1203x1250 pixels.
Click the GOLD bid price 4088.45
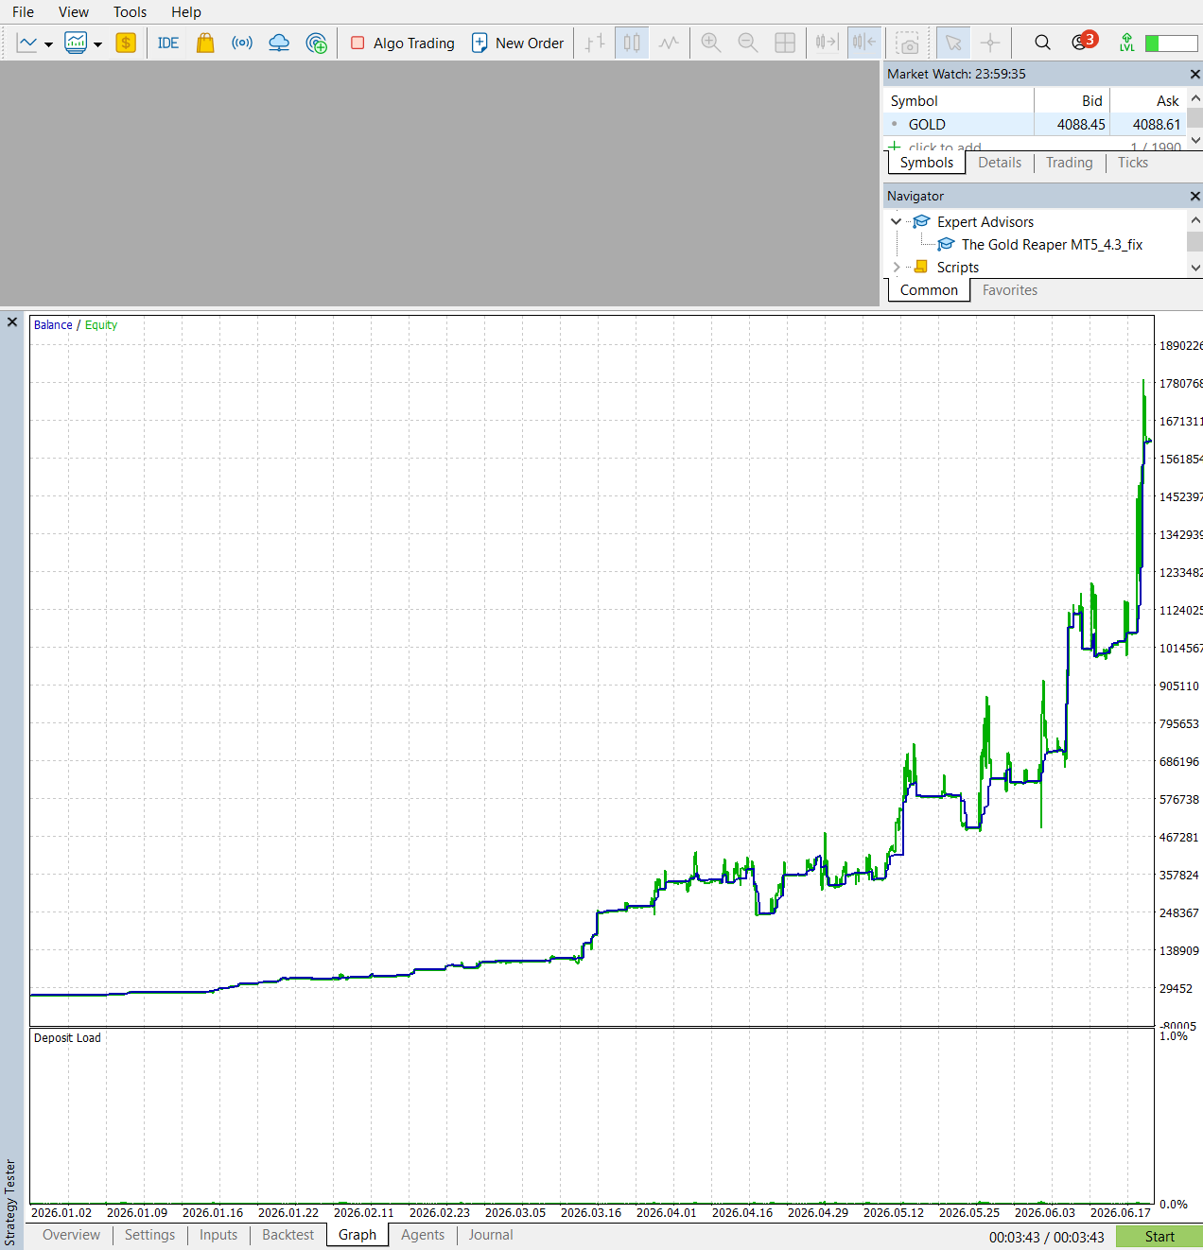pyautogui.click(x=1081, y=125)
